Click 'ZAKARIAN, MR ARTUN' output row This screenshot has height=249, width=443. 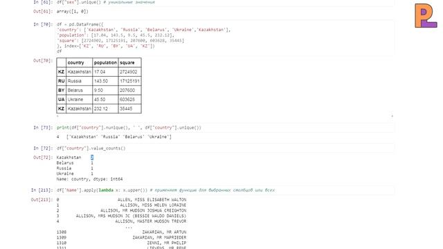[122, 232]
